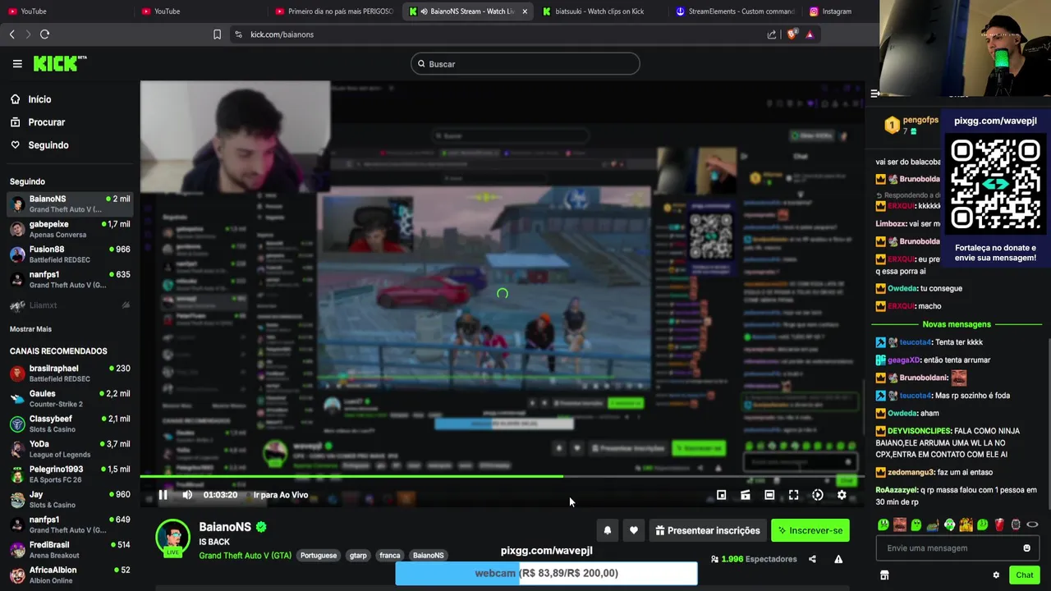Open Seguindo in sidebar
Screen dimensions: 1051x591
[48, 145]
